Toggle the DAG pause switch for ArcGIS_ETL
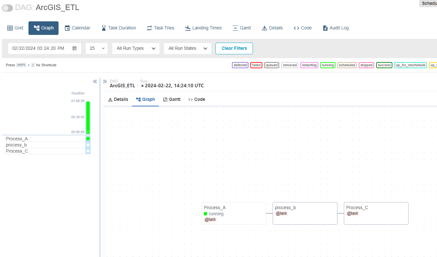The height and width of the screenshot is (257, 437). (x=7, y=8)
